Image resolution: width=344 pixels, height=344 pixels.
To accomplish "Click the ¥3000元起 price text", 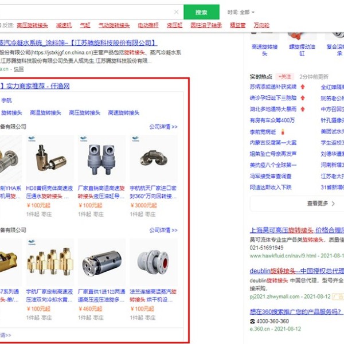I will [143, 205].
